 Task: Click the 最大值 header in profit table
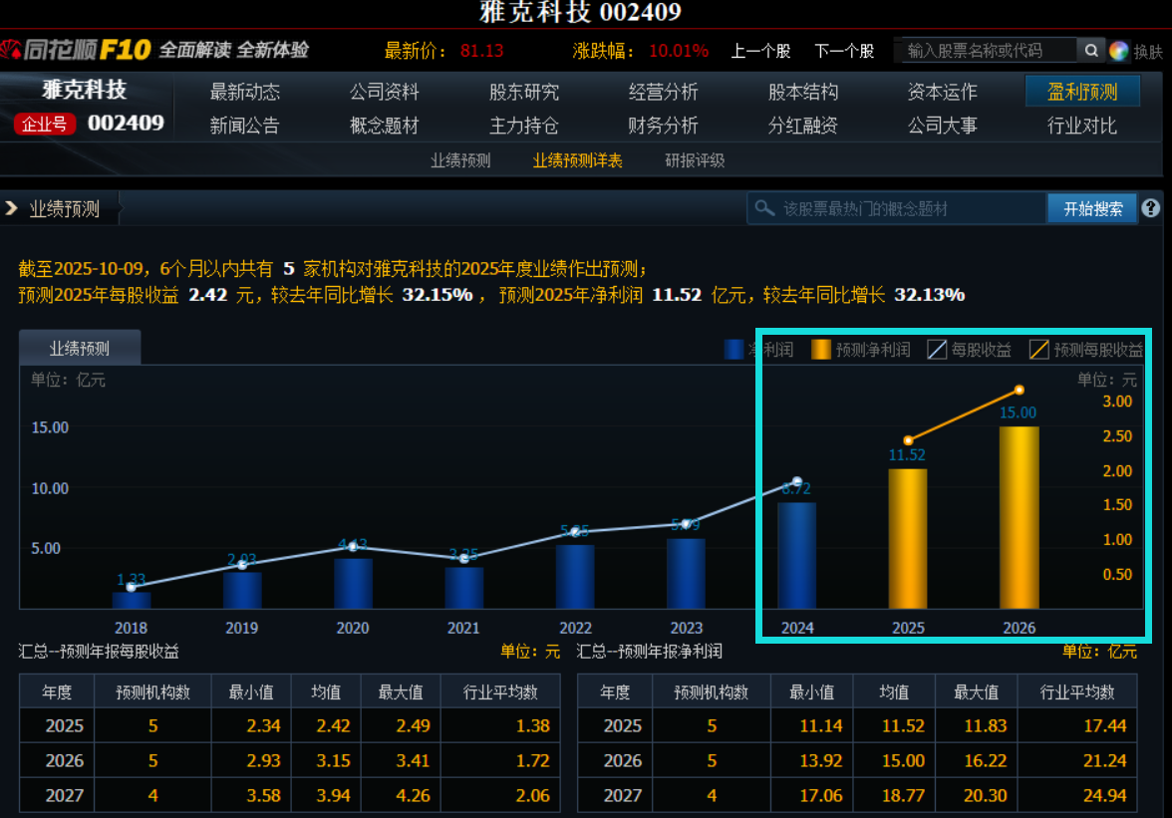(976, 691)
